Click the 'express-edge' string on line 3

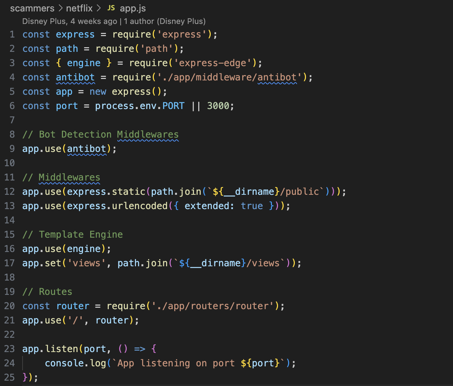coord(213,63)
